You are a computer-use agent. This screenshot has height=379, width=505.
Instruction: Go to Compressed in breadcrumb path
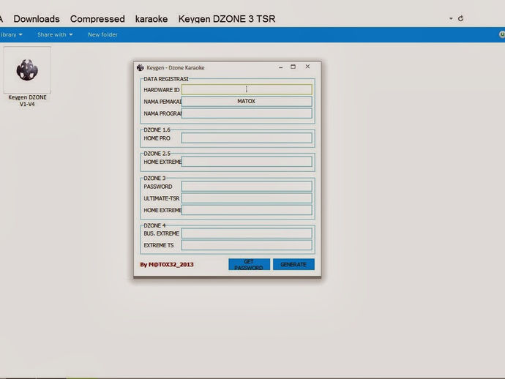point(97,19)
